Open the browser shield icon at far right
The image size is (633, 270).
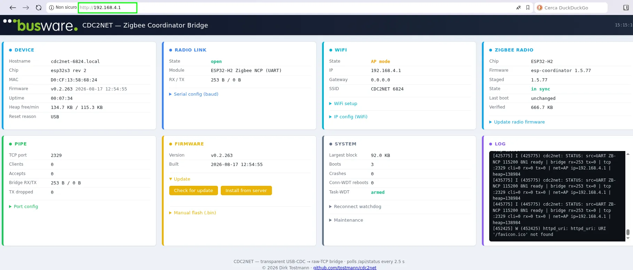click(x=626, y=8)
